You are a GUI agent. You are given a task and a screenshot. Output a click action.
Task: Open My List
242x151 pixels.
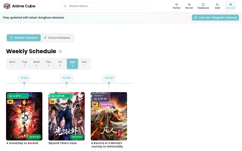(x=189, y=6)
